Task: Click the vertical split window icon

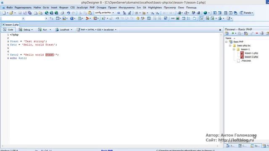Action: [x=231, y=13]
